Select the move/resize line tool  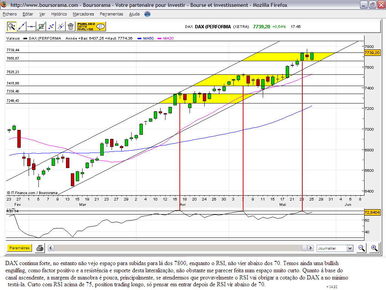(51, 26)
